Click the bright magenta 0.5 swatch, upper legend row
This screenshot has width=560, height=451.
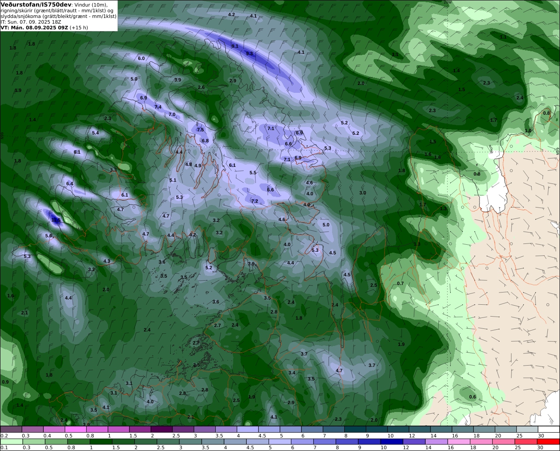(75, 430)
